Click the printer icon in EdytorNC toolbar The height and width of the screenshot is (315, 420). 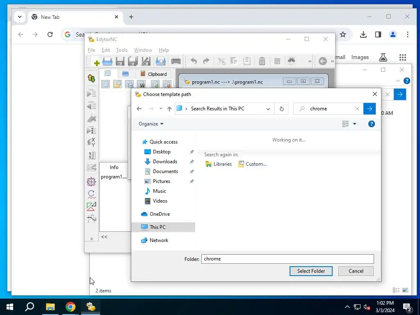(176, 62)
